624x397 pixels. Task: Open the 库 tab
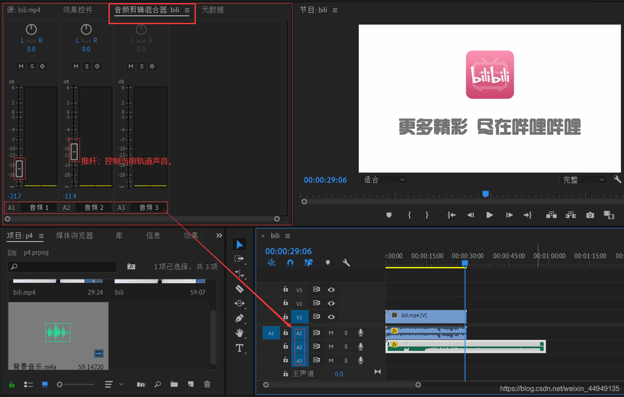pos(119,236)
